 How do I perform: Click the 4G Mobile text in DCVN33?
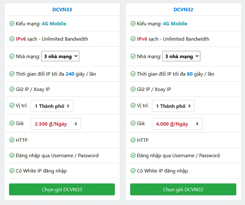coord(54,23)
